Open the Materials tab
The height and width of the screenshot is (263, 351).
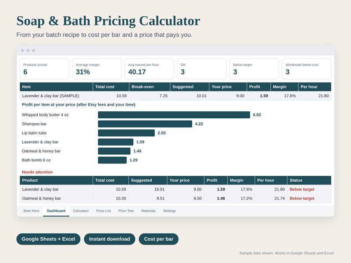pos(148,211)
